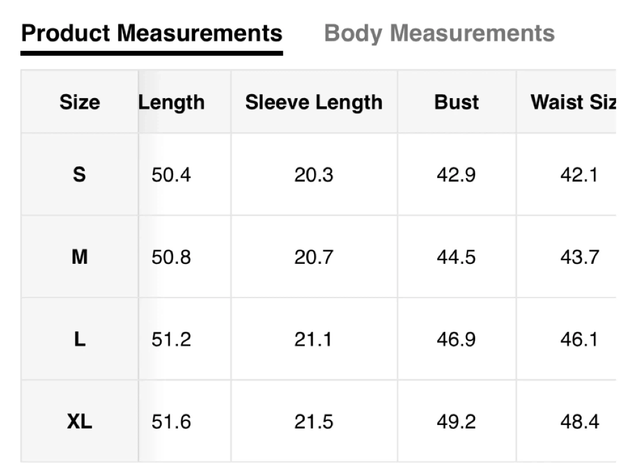
Task: Click the 46.9 bust measurement cell
Action: tap(456, 339)
